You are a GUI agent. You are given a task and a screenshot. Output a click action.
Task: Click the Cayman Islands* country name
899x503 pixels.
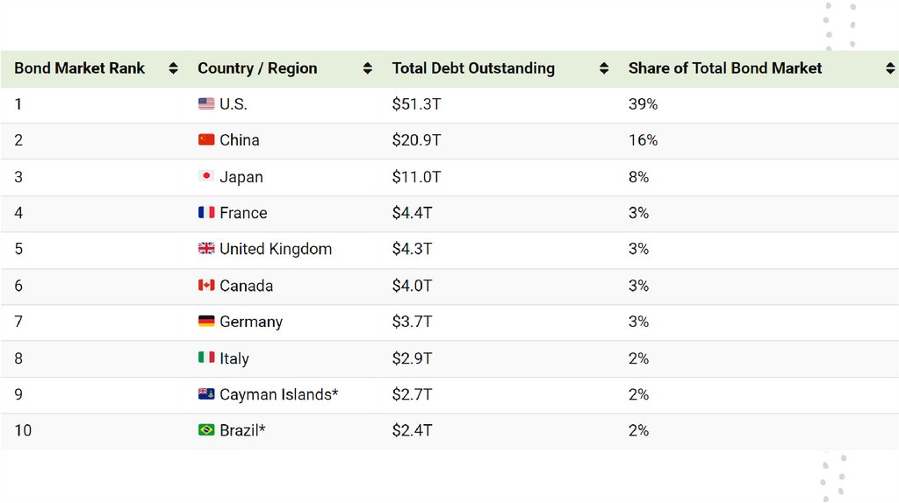(278, 394)
